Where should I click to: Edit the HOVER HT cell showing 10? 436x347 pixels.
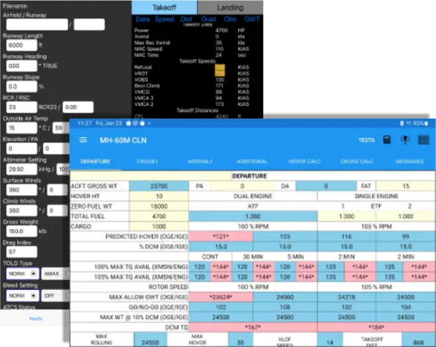click(x=159, y=196)
